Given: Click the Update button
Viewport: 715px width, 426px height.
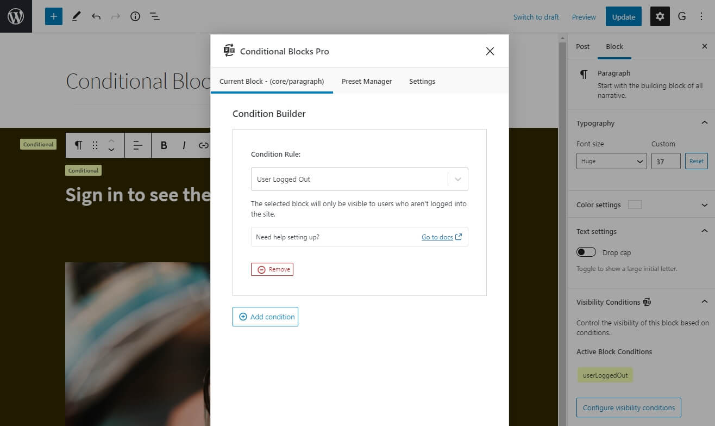Looking at the screenshot, I should [624, 17].
